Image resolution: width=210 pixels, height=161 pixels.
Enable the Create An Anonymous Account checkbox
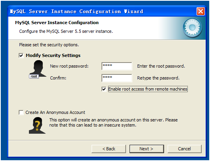pyautogui.click(x=21, y=112)
